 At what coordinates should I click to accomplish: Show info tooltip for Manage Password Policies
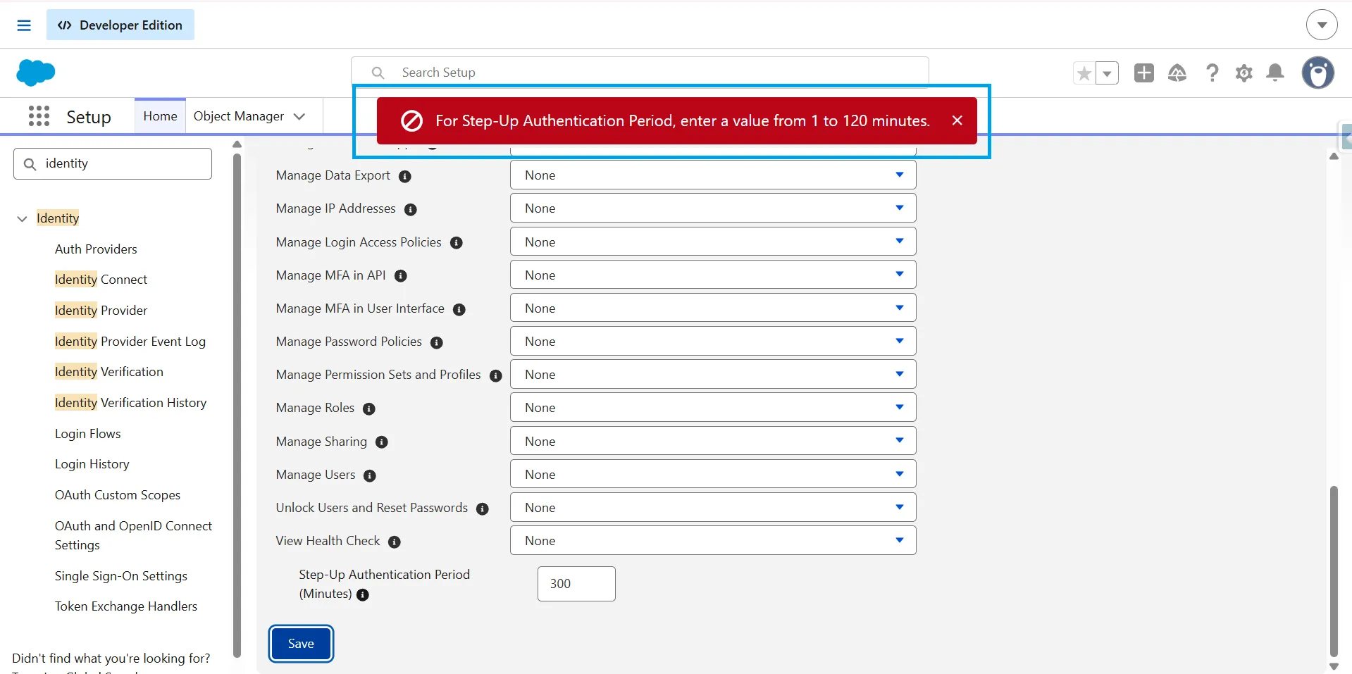(x=437, y=343)
